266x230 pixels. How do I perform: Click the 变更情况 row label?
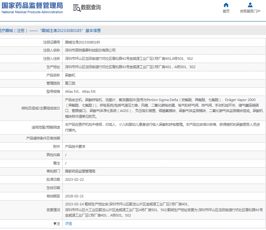pos(53,210)
